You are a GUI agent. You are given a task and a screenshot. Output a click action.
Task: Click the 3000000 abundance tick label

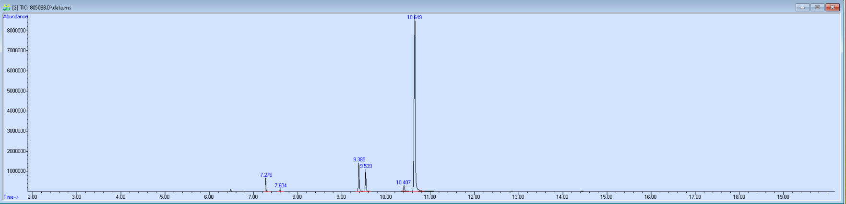pyautogui.click(x=16, y=131)
